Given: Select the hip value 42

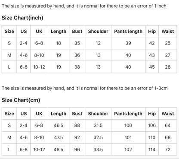Looking at the screenshot, I should pos(152,43).
